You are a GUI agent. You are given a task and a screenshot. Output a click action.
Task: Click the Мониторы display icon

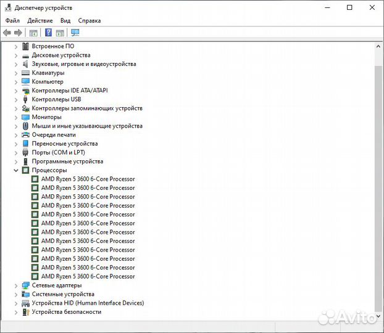(x=25, y=117)
